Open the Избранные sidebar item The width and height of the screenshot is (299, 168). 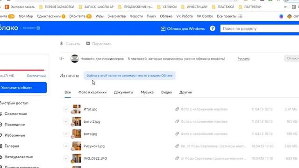point(13,135)
